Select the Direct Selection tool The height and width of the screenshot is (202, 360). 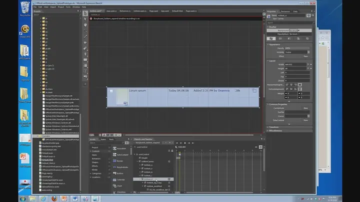click(x=85, y=19)
